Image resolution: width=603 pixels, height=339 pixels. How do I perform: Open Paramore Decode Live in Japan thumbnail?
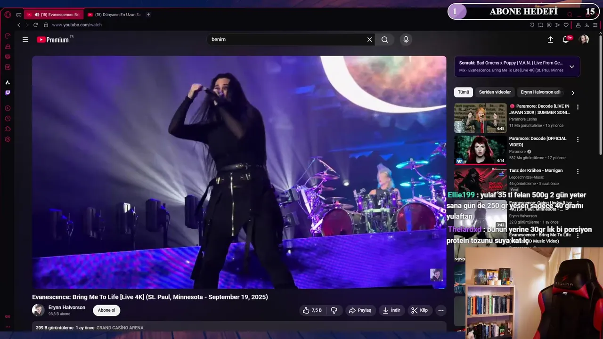[x=480, y=118]
